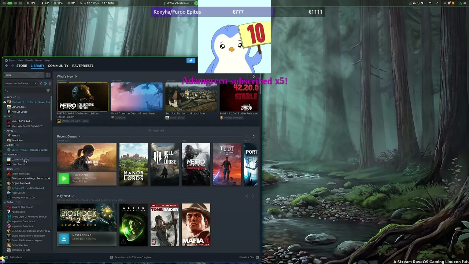Open the Games and Software filter dropdown

(21, 84)
